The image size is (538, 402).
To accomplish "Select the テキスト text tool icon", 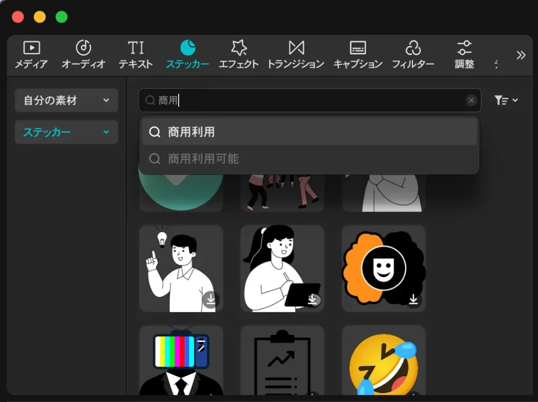I will [x=136, y=48].
